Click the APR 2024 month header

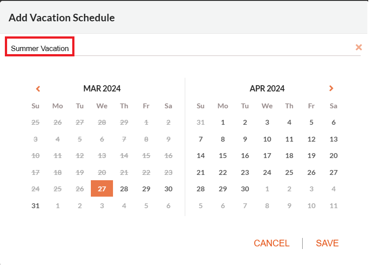point(267,89)
